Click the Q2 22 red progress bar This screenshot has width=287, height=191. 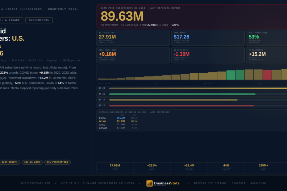[181, 106]
